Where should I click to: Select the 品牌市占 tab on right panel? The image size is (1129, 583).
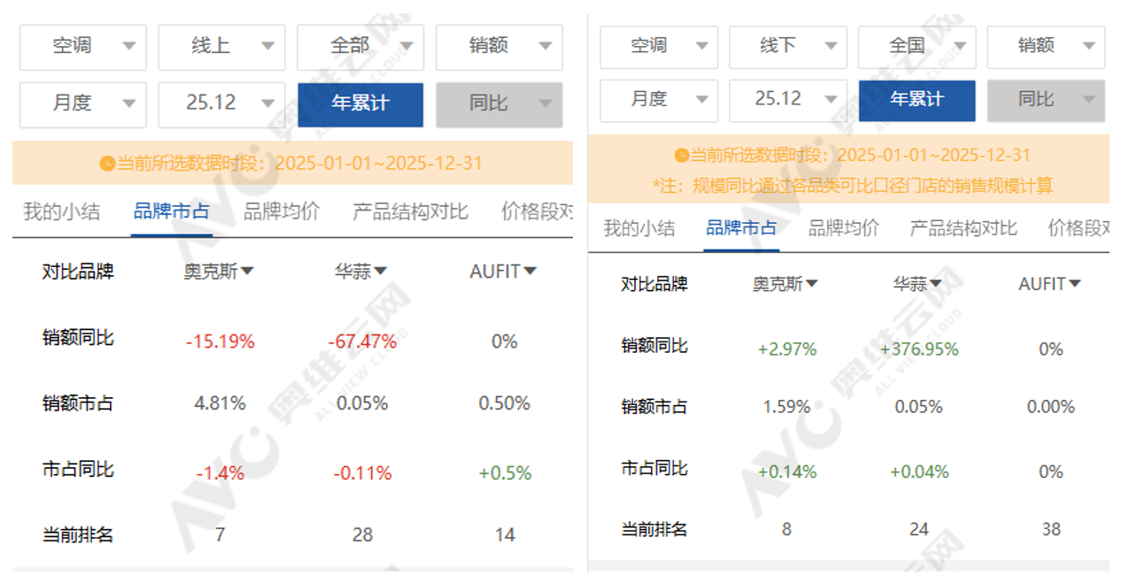[740, 226]
